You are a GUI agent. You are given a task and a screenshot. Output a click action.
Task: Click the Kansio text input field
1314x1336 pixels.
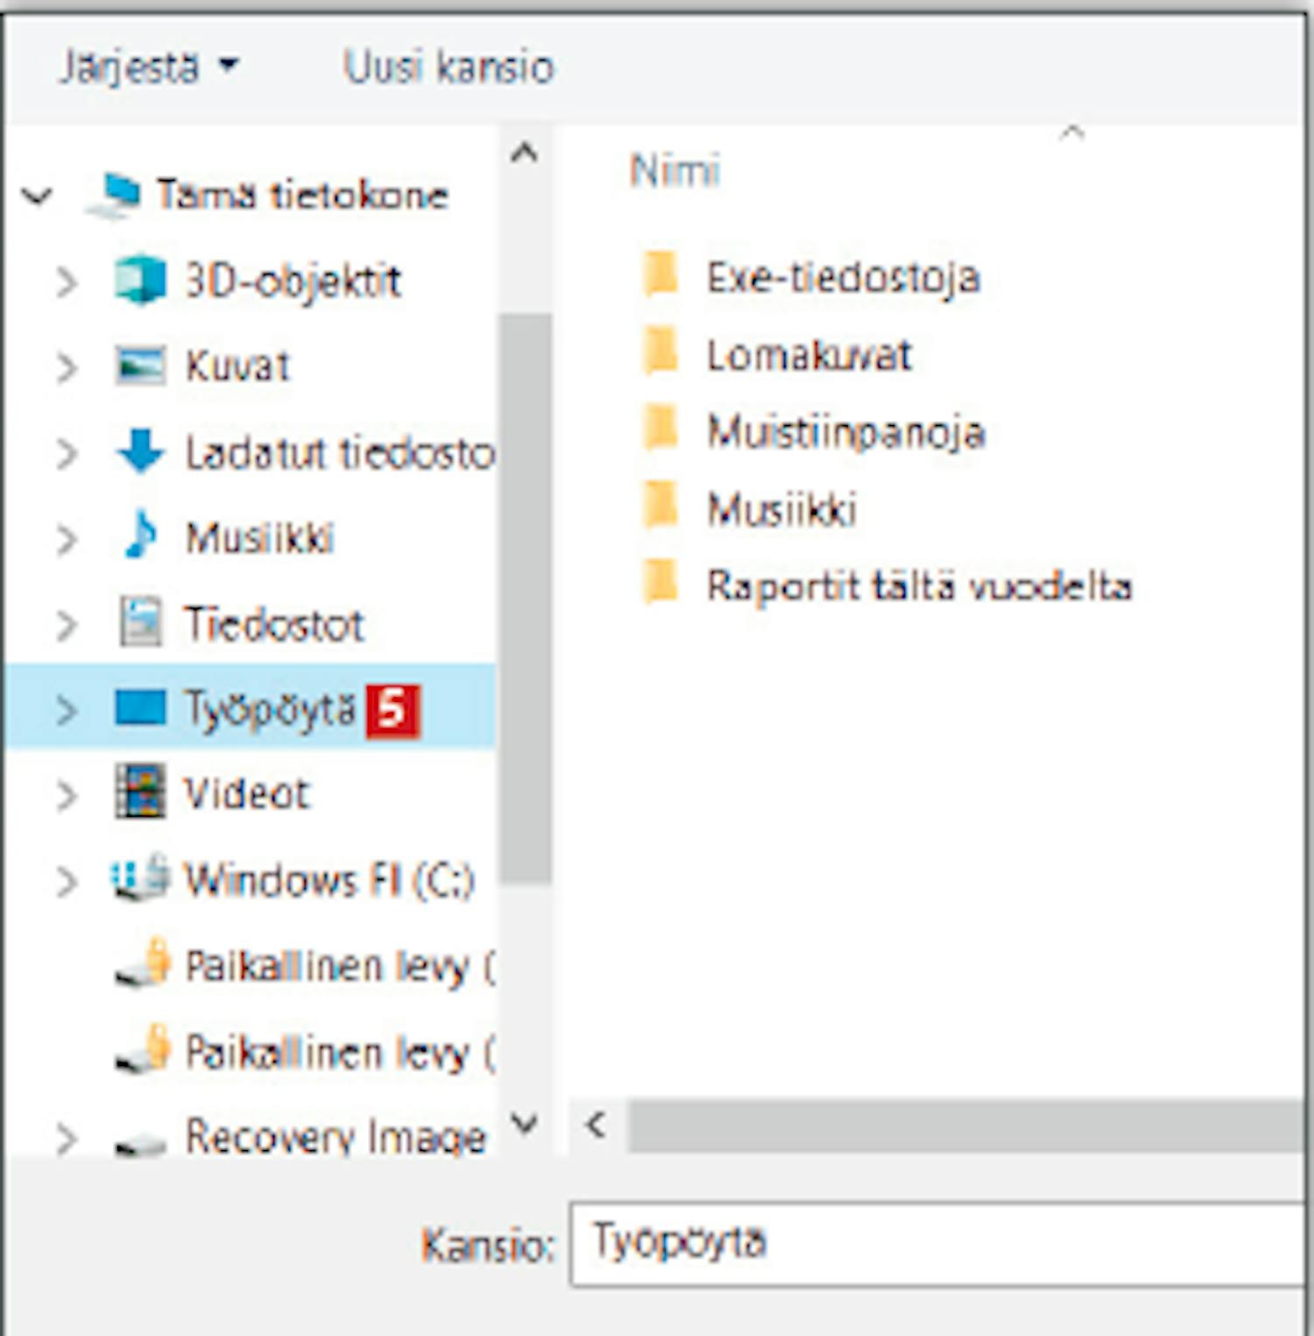coord(937,1243)
